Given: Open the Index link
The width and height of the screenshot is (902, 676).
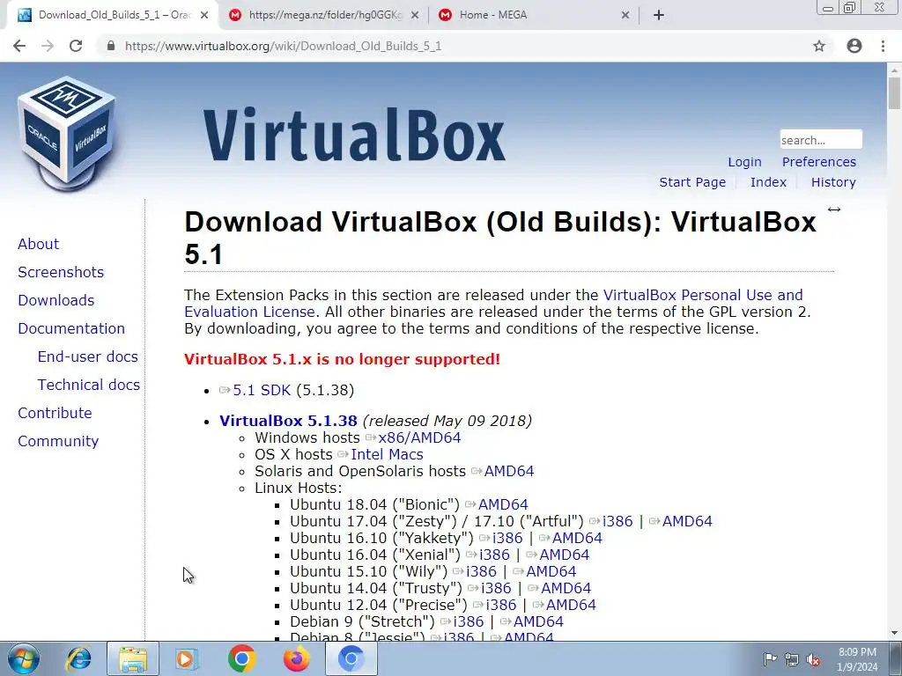Looking at the screenshot, I should tap(768, 182).
